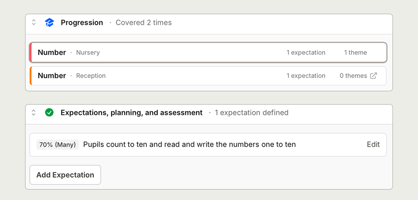Collapse the Progression section chevron

[34, 22]
